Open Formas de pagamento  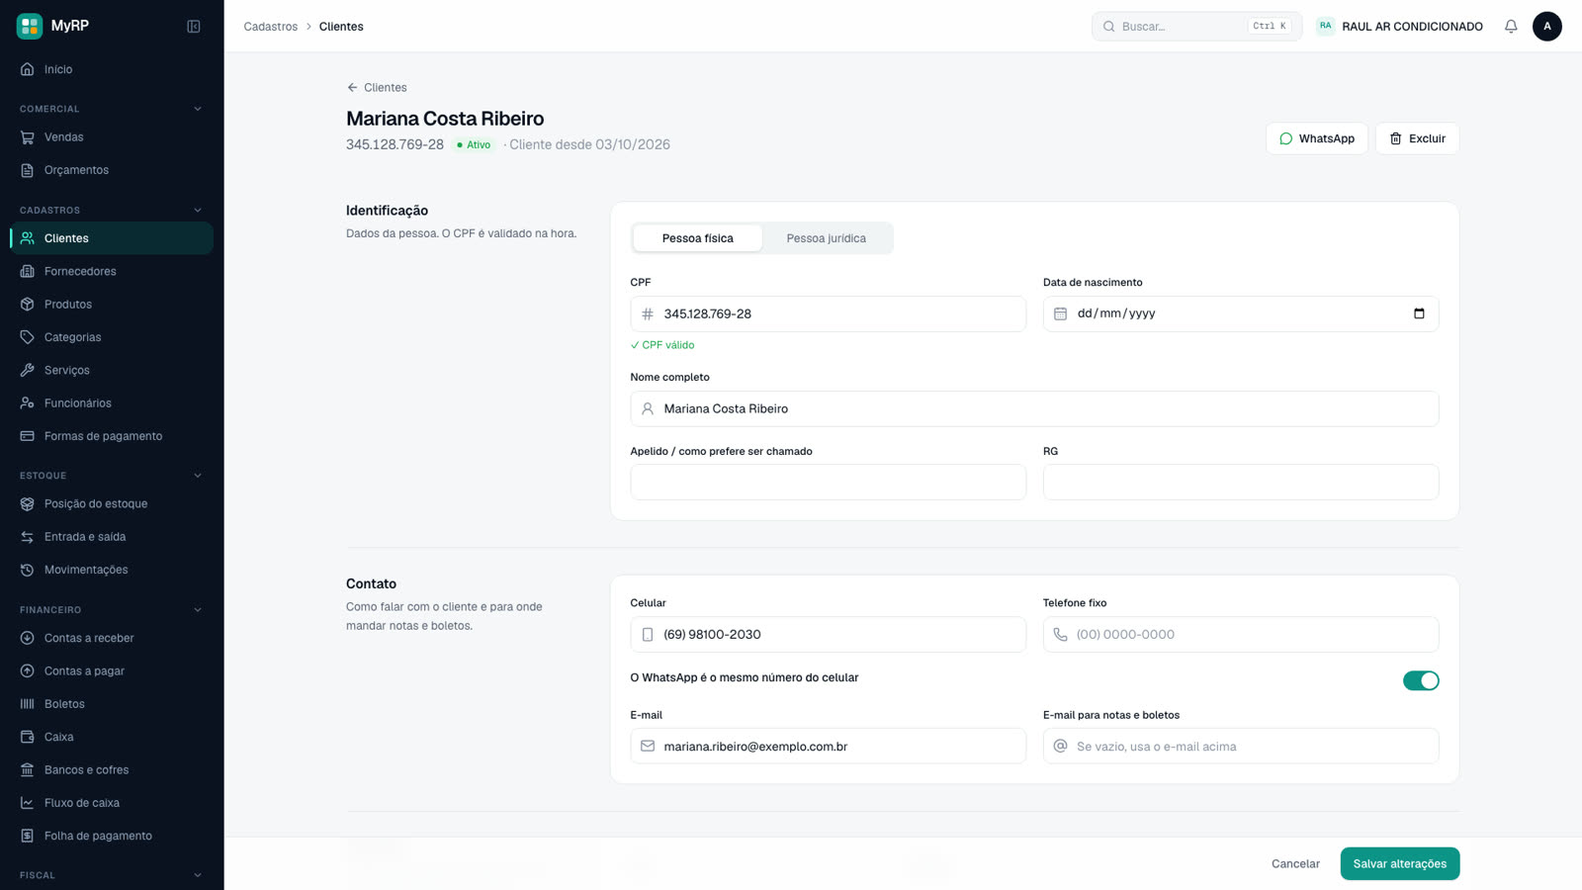pos(112,436)
